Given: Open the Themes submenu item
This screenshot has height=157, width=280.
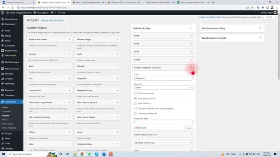Looking at the screenshot, I should pos(5,107).
